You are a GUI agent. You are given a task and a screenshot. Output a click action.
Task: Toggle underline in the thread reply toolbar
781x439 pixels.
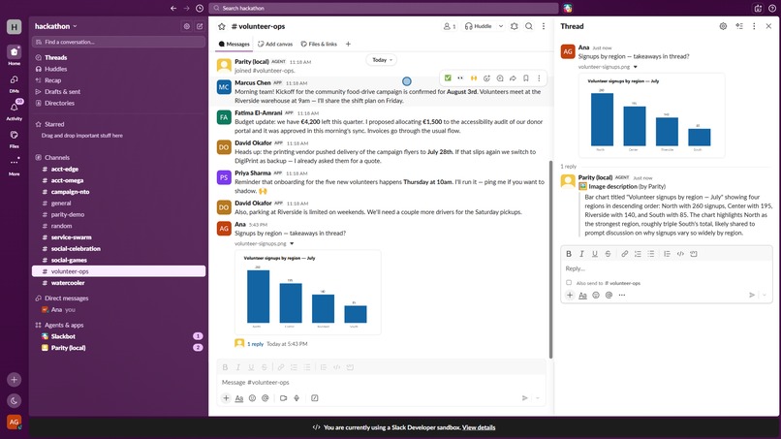595,254
